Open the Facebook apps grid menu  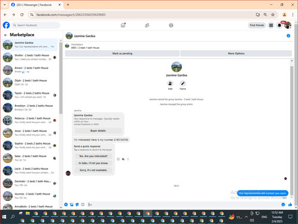tap(271, 25)
